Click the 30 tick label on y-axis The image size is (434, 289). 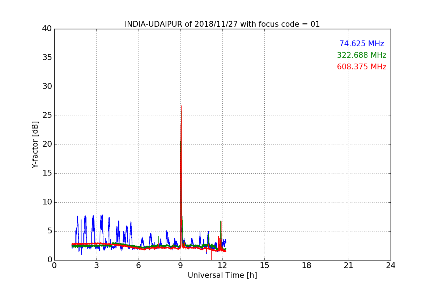(47, 87)
